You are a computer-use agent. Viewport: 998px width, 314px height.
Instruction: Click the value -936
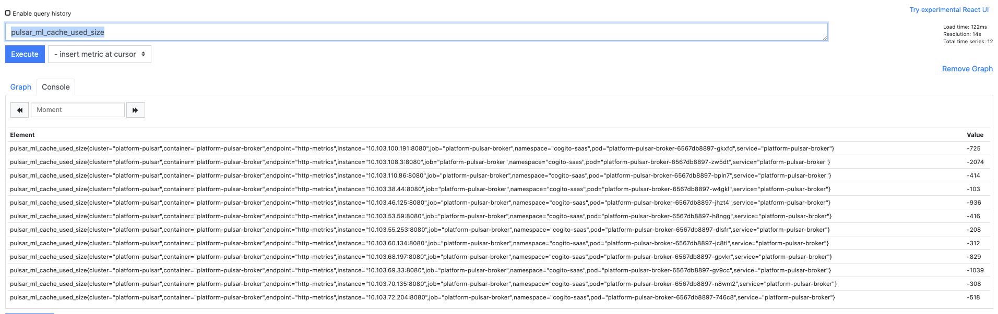[974, 203]
